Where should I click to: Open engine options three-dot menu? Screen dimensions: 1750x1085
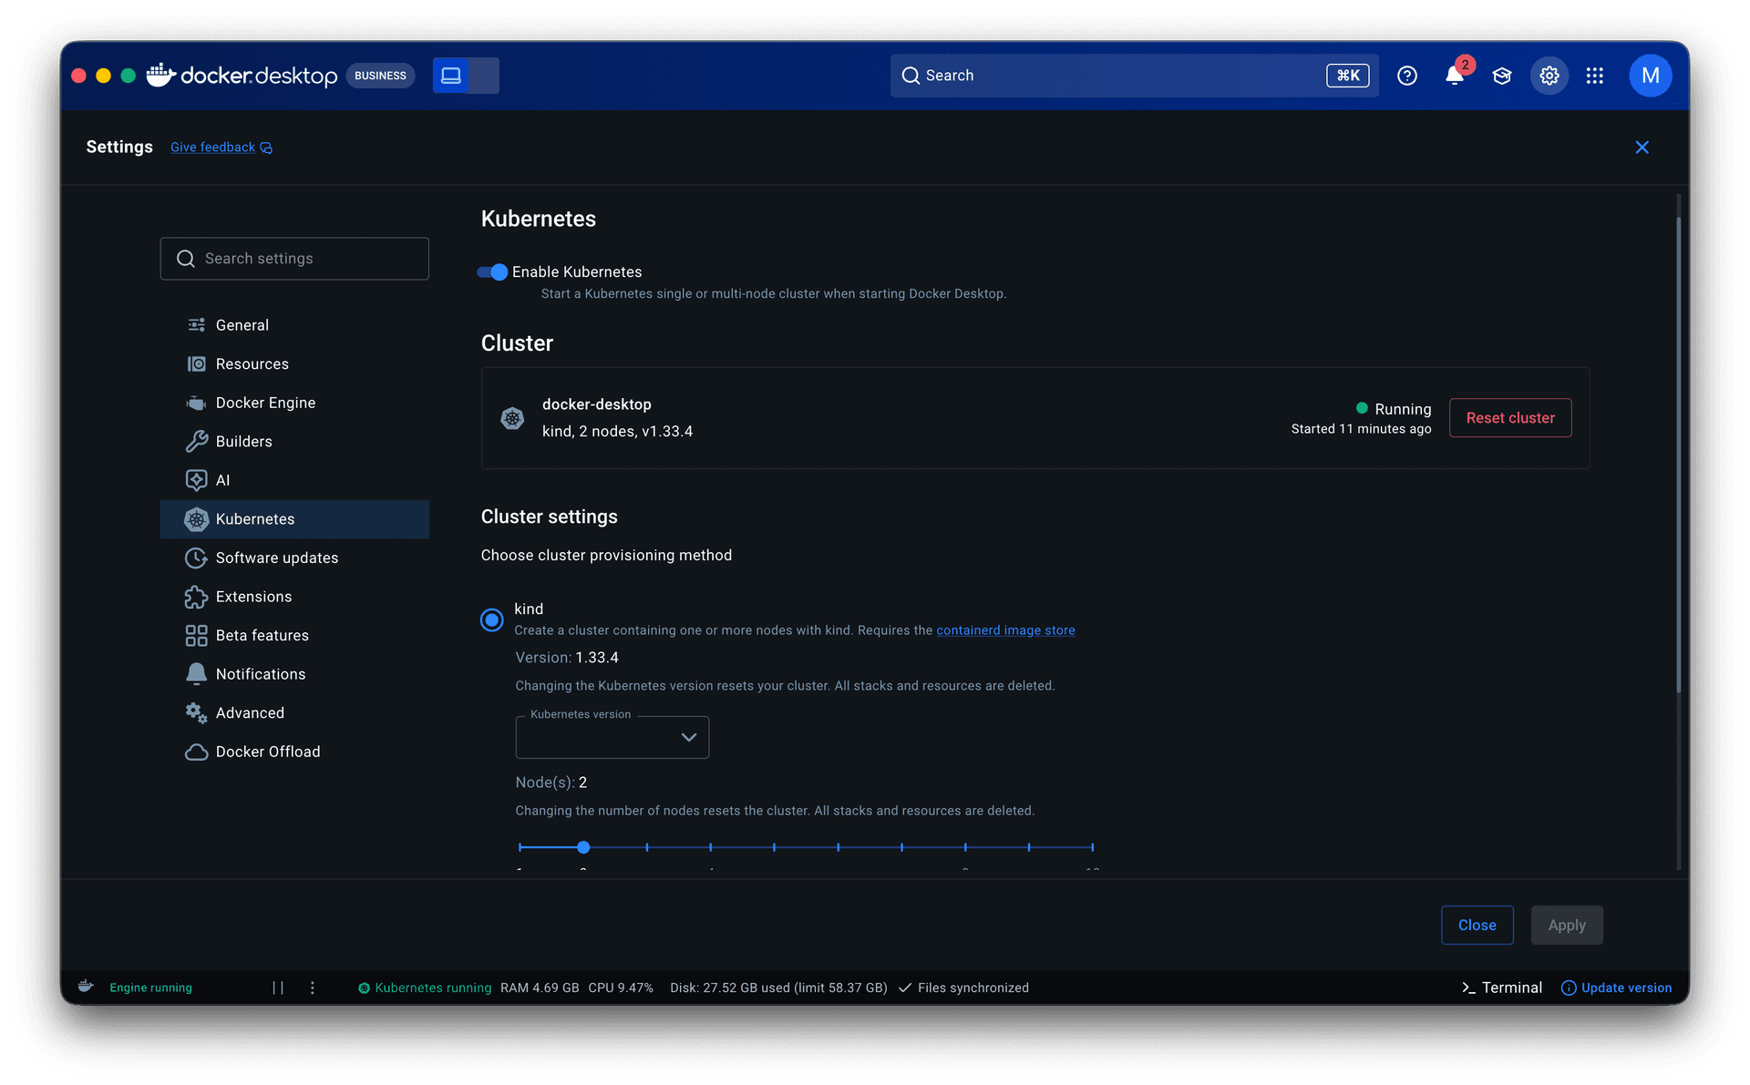[312, 988]
